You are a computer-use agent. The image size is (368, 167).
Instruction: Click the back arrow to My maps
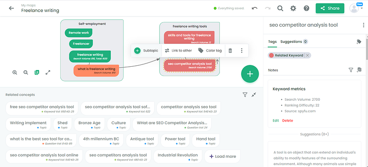point(11,8)
